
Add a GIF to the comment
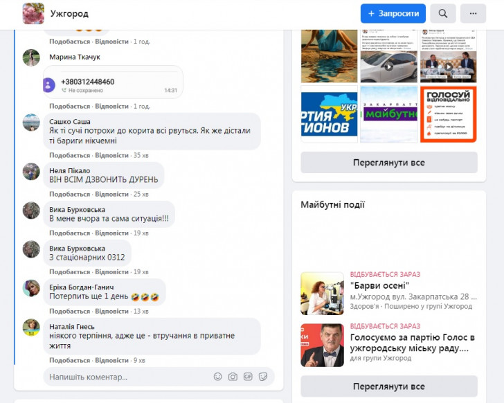(x=248, y=376)
